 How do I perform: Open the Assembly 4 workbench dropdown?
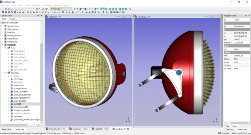tap(61, 9)
